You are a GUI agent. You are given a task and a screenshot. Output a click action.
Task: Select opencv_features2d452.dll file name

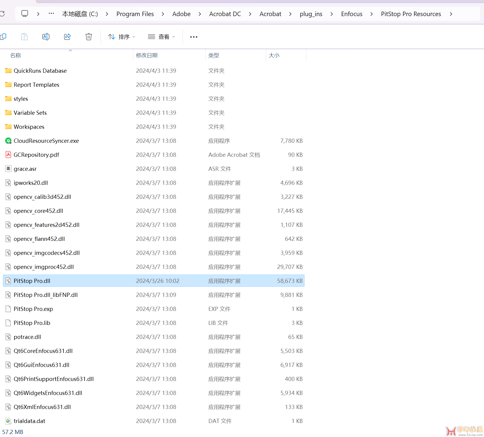coord(46,225)
